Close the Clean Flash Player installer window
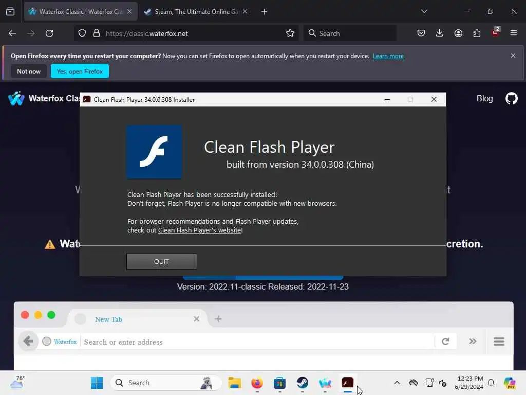The height and width of the screenshot is (395, 526). tap(434, 99)
